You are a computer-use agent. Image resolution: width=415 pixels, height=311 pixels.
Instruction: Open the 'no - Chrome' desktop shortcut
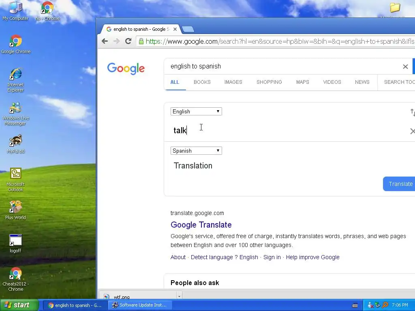tap(47, 11)
